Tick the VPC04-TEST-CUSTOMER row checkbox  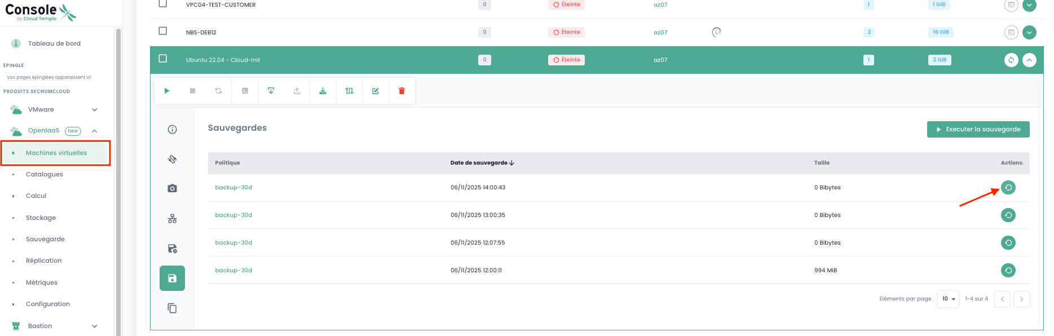tap(163, 3)
